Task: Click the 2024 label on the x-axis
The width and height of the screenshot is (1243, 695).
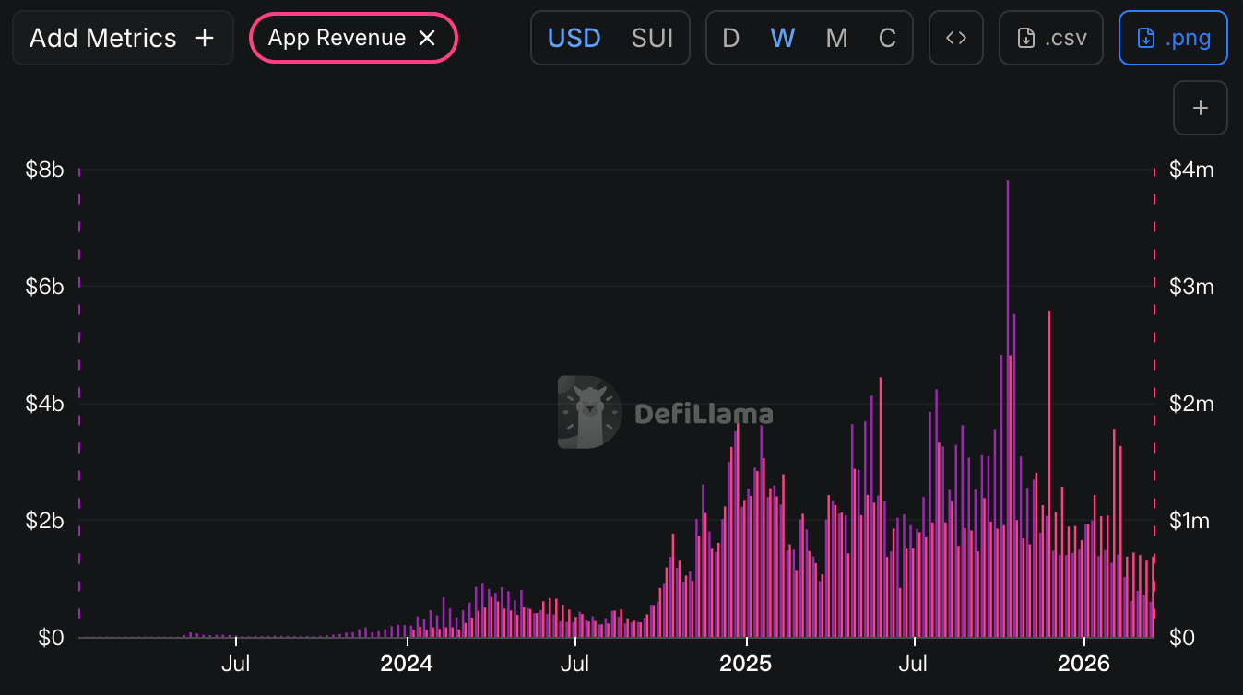Action: tap(406, 664)
